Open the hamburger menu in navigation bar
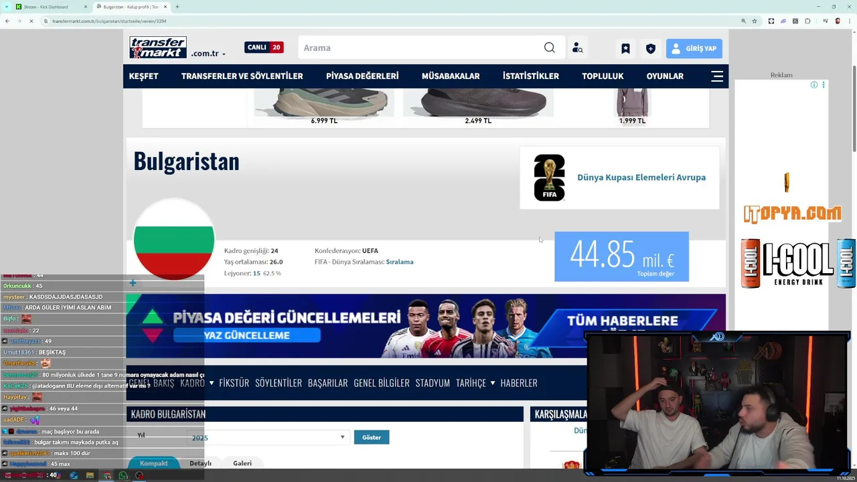The image size is (857, 482). [x=717, y=76]
